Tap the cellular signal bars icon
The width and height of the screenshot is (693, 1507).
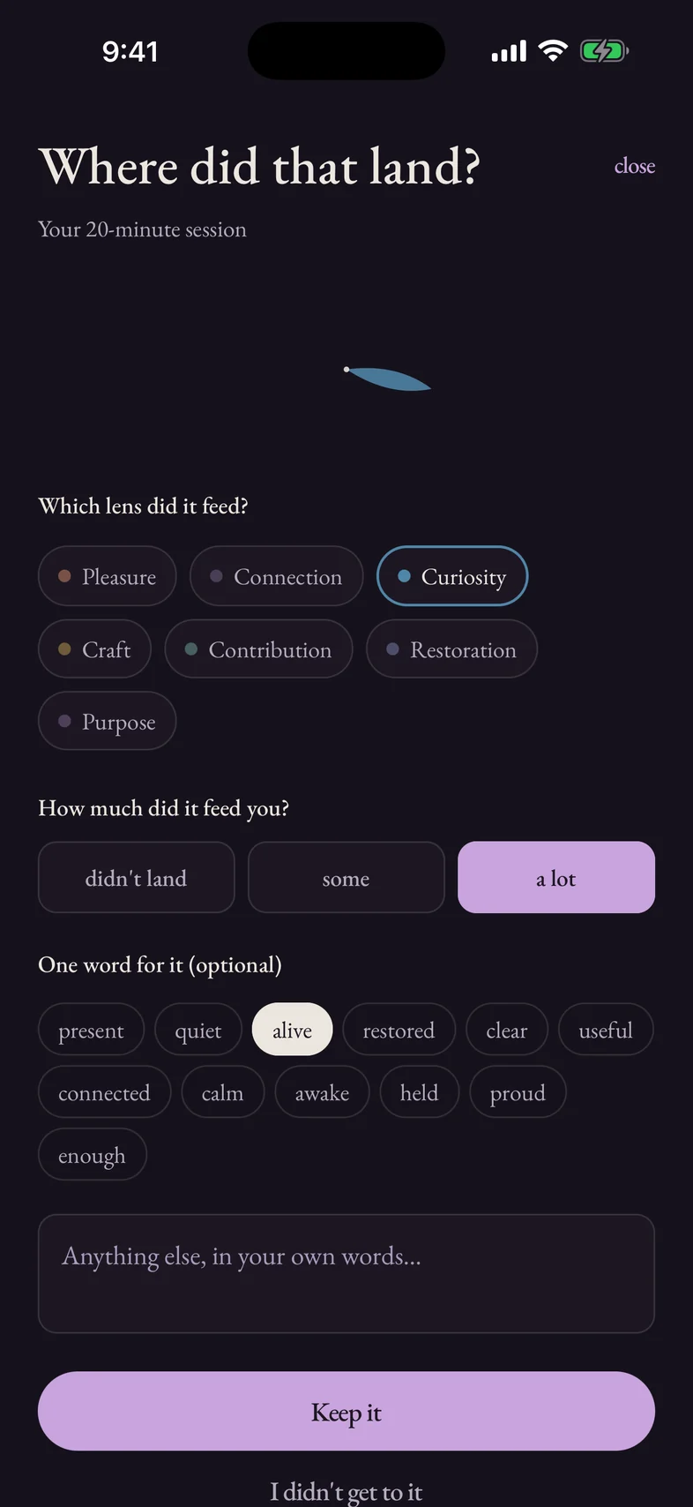coord(509,52)
